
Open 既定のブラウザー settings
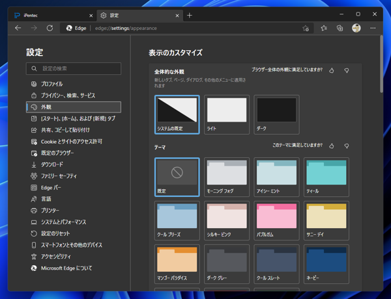tap(74, 153)
